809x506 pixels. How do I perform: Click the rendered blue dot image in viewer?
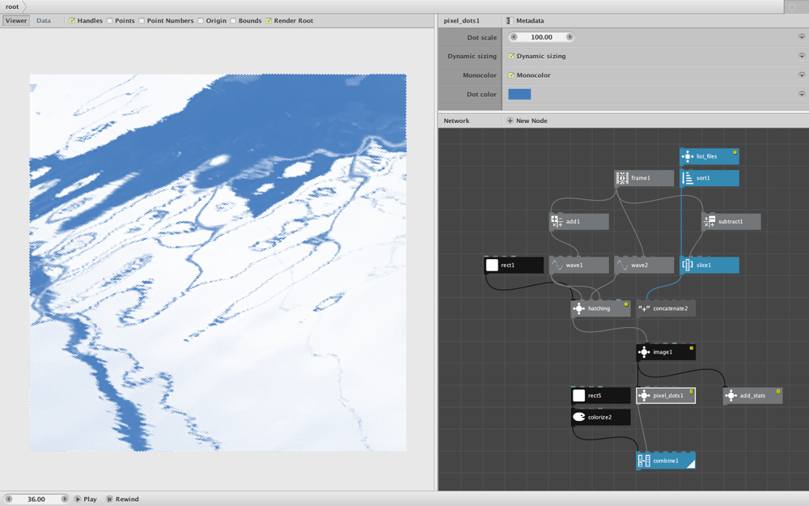tap(218, 262)
